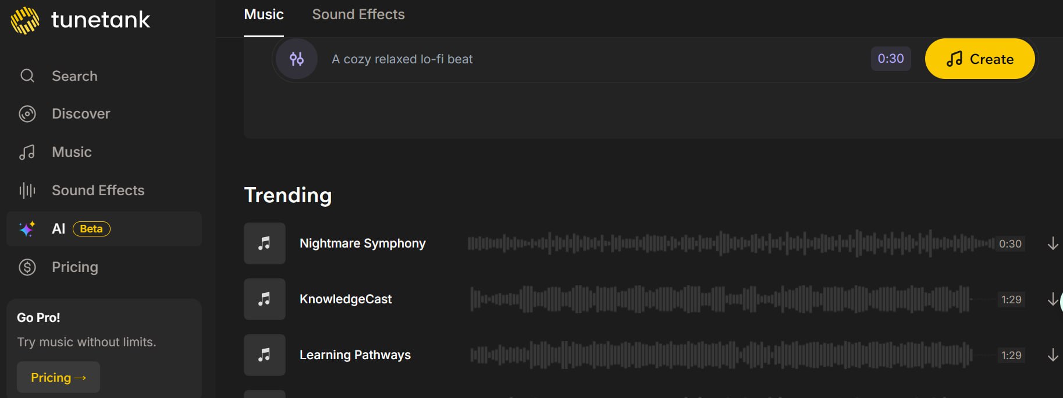The image size is (1063, 398).
Task: Click the lo-fi beat prompt field
Action: [x=582, y=59]
